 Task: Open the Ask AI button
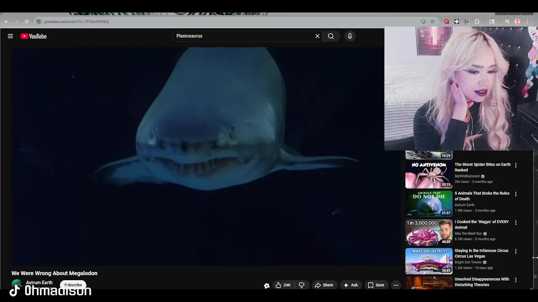(351, 285)
